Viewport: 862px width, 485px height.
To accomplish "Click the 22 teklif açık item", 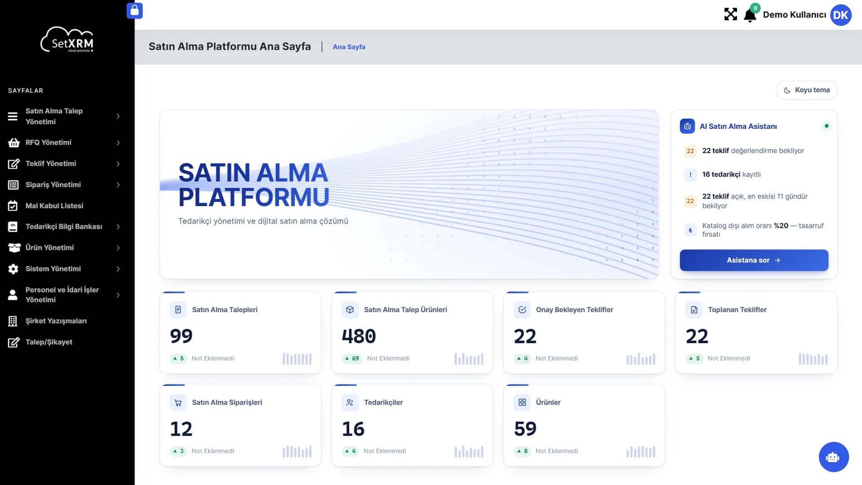I will pyautogui.click(x=754, y=201).
